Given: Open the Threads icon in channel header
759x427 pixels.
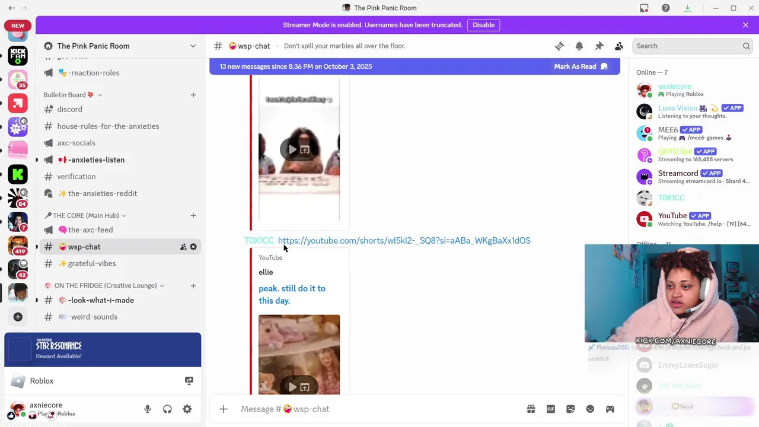Looking at the screenshot, I should (x=559, y=46).
